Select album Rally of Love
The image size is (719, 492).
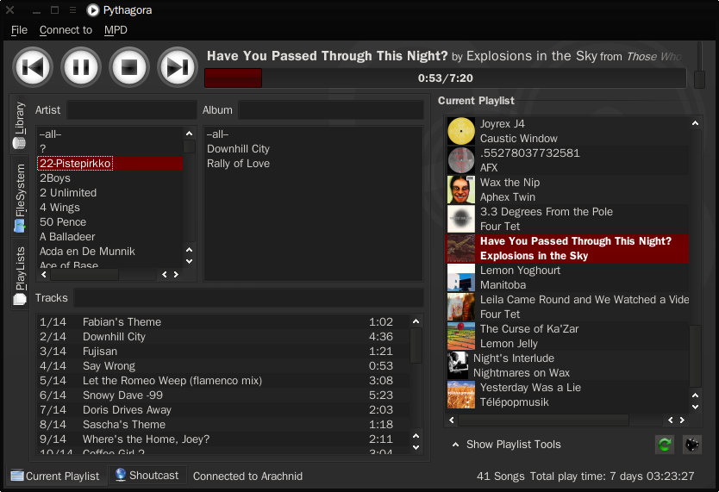coord(313,164)
